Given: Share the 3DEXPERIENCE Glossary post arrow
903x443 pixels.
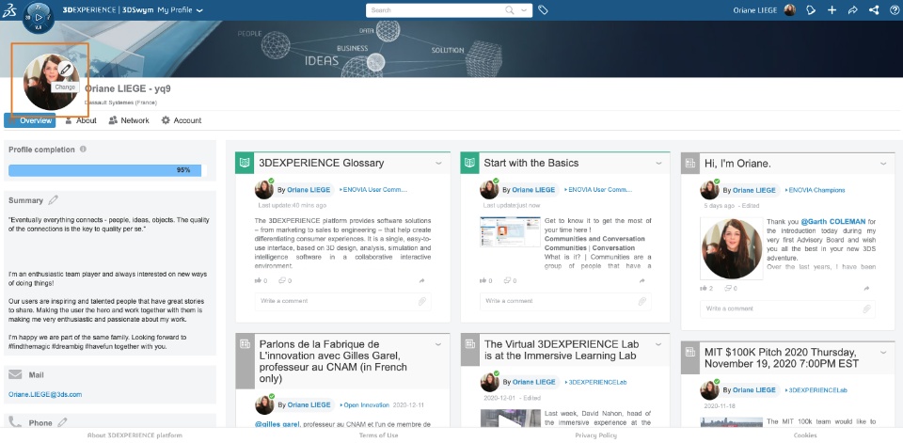Looking at the screenshot, I should 421,280.
